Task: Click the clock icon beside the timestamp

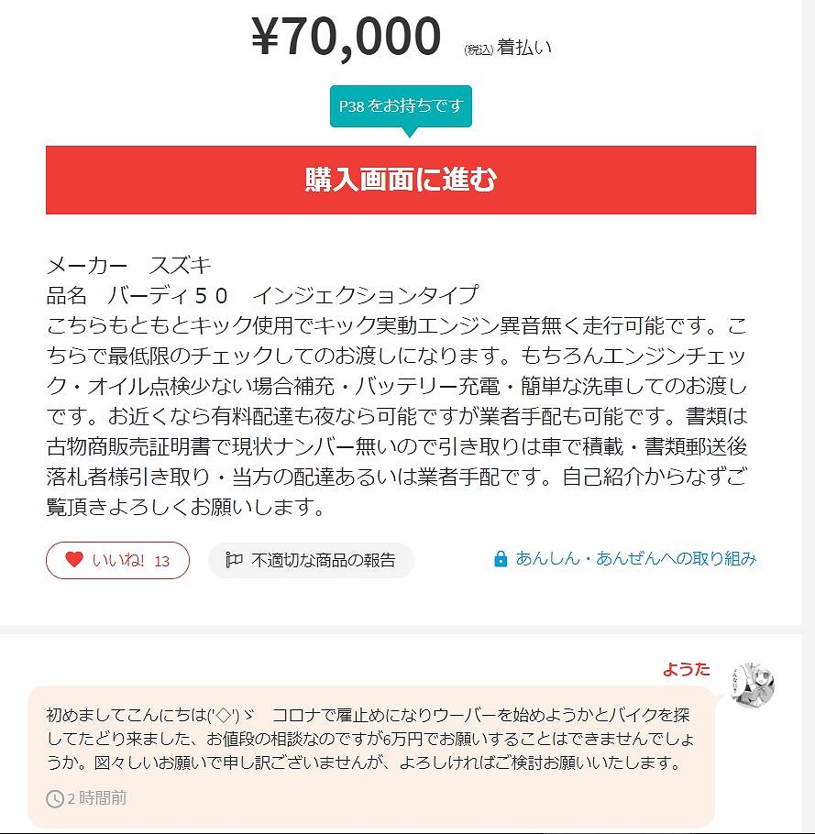Action: coord(55,798)
